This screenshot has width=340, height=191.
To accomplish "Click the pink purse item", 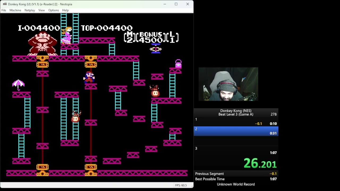I will coord(178,63).
